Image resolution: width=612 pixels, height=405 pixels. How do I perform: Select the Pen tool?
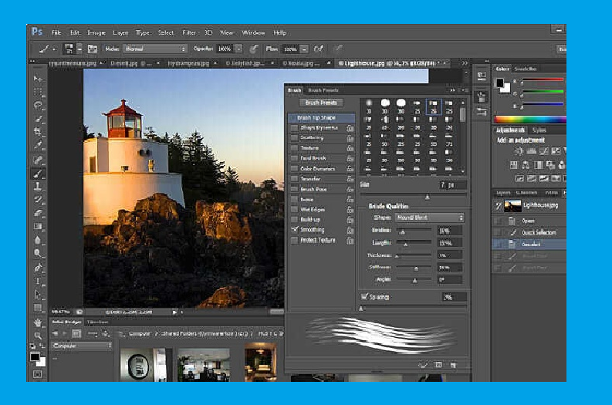[x=38, y=268]
